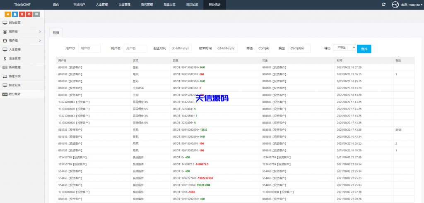Click the refresh icon in top bar
Viewport: 424px width, 203px height.
tap(384, 5)
